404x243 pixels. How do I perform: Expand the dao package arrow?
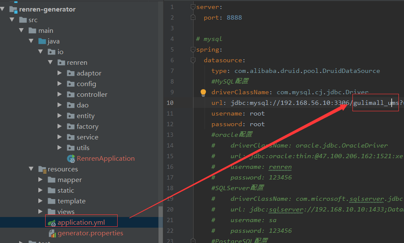coord(60,105)
